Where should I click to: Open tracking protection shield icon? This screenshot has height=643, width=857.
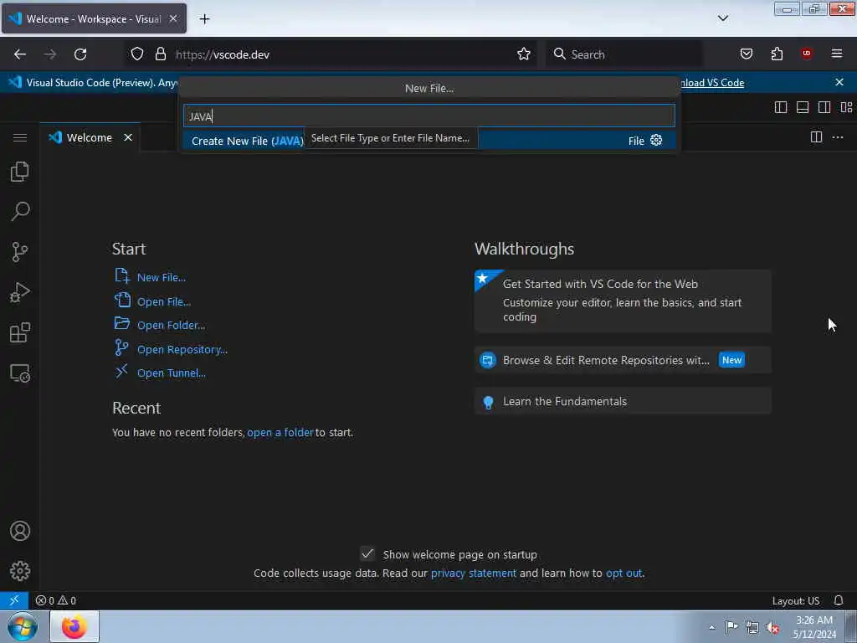coord(137,54)
